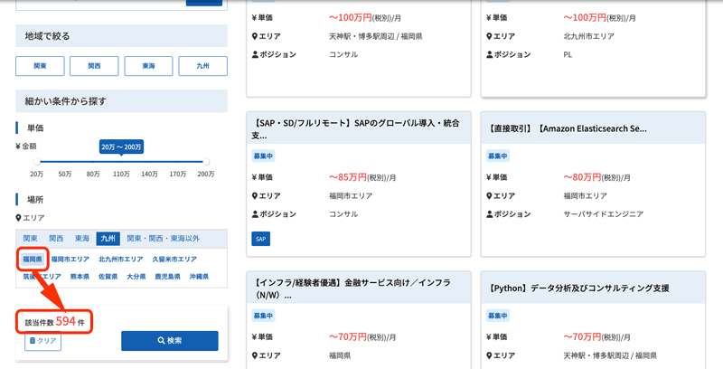Toggle the 鹿児島県 area option
The height and width of the screenshot is (369, 723).
coord(167,277)
